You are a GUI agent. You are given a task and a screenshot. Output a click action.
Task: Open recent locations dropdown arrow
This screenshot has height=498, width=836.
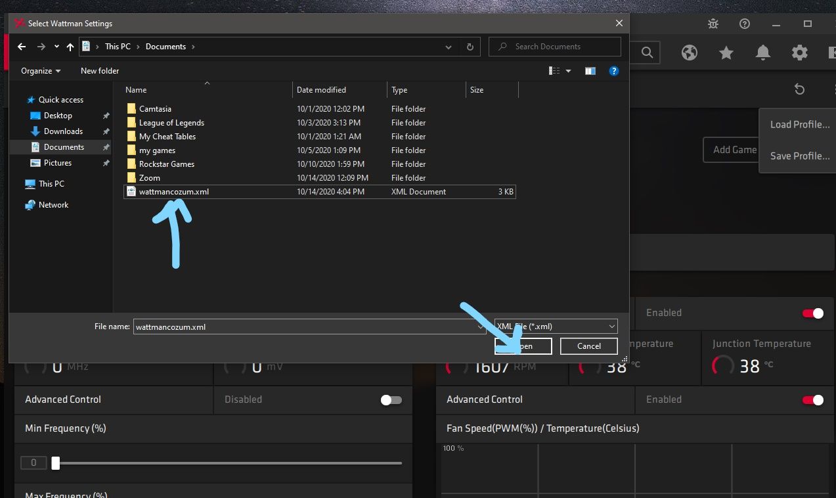tap(56, 47)
